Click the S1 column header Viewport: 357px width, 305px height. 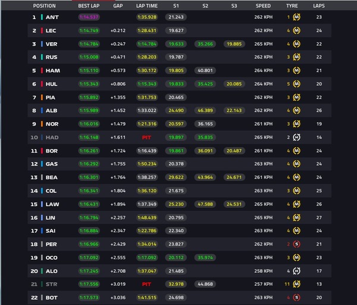[176, 6]
